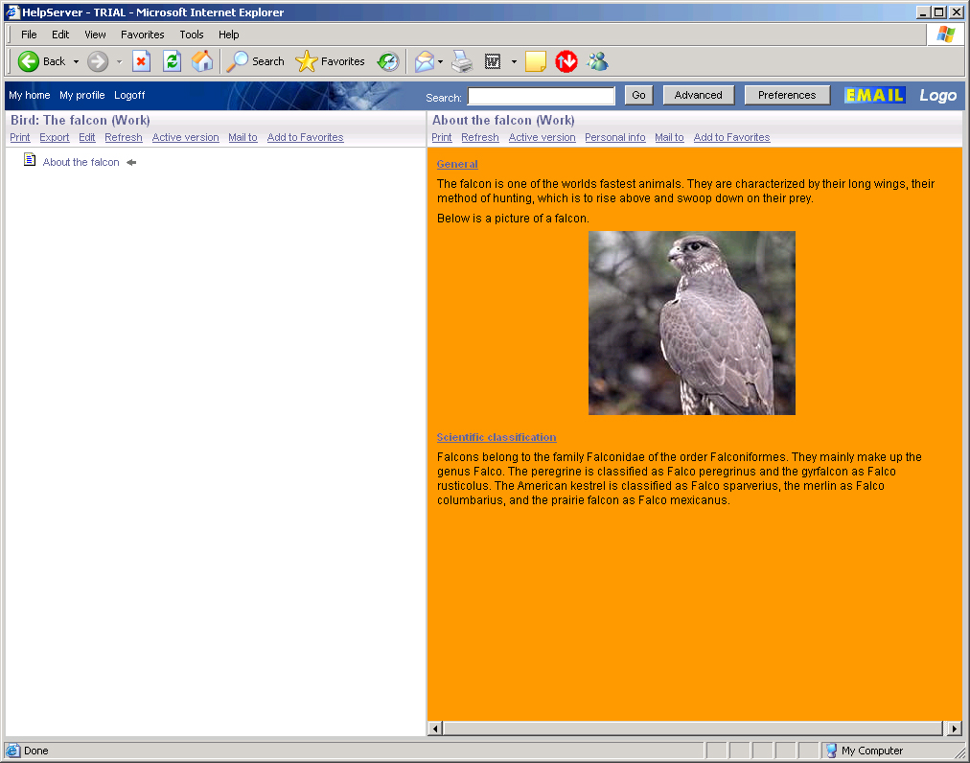Click the Go search button

pyautogui.click(x=638, y=95)
